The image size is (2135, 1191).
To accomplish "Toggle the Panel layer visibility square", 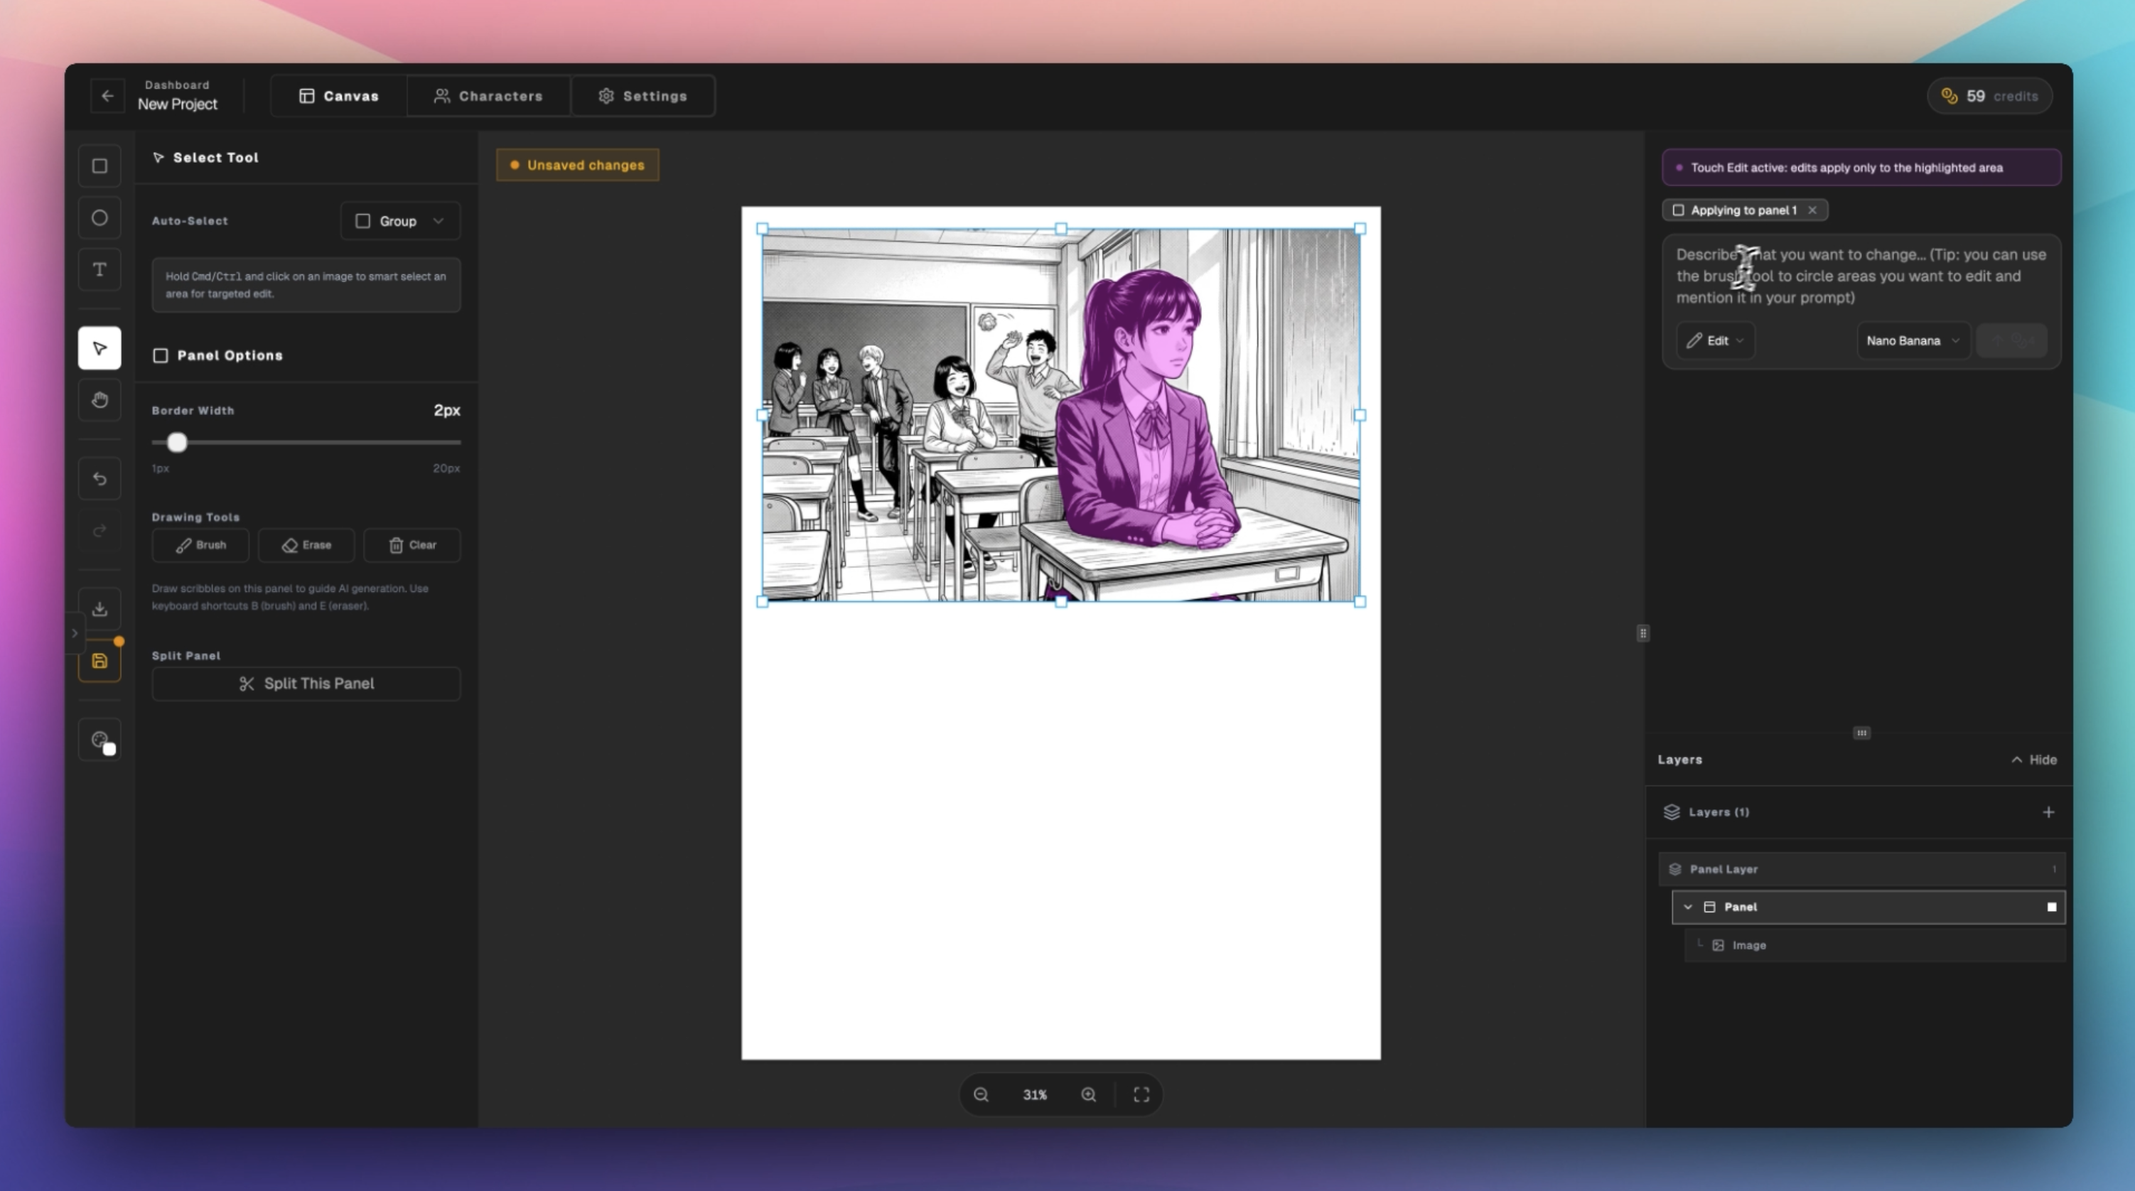I will pos(2051,907).
